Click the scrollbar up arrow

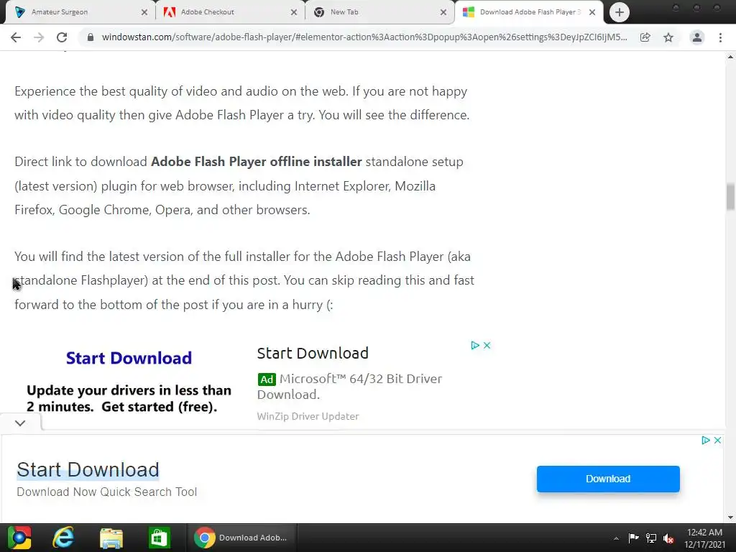pos(730,57)
